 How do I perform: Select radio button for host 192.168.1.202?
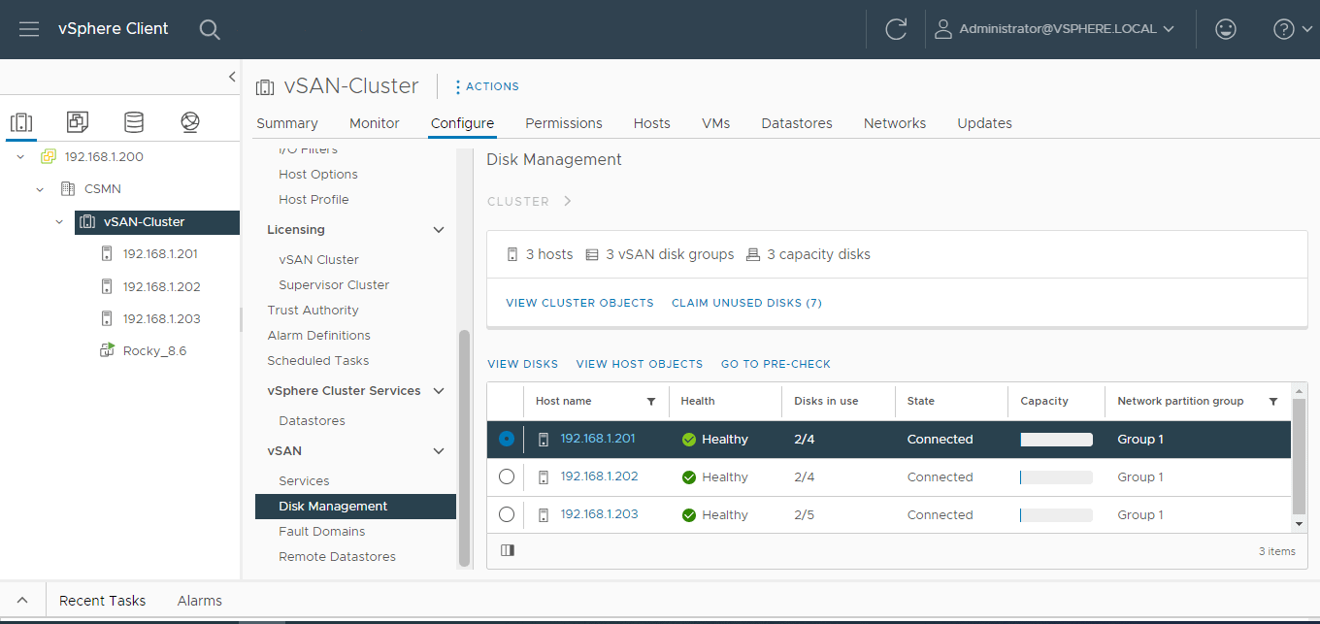pyautogui.click(x=506, y=476)
